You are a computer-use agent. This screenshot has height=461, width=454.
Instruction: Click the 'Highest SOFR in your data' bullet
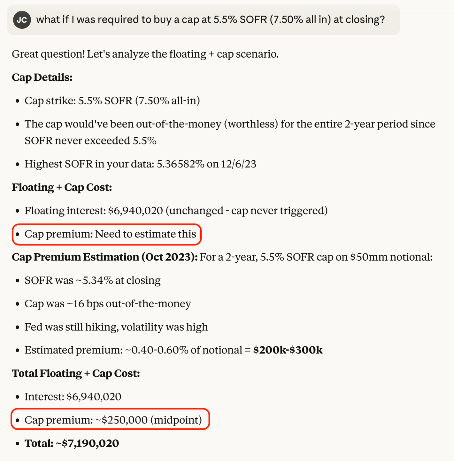(140, 164)
